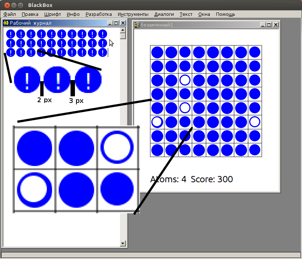Open the Инструменты menu
The width and height of the screenshot is (302, 259).
tap(133, 14)
